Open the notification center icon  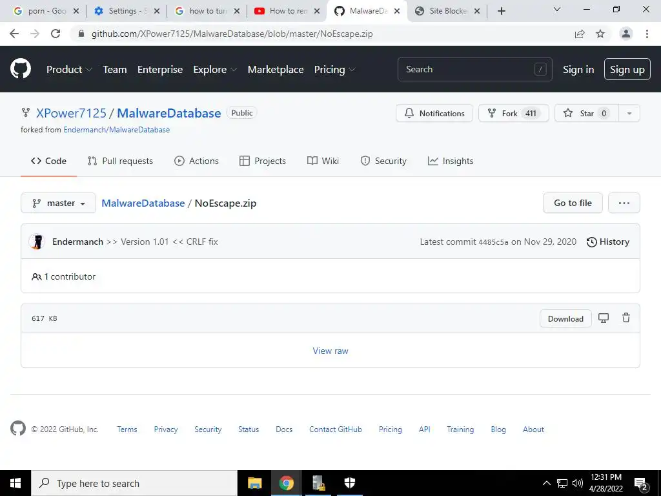click(641, 484)
